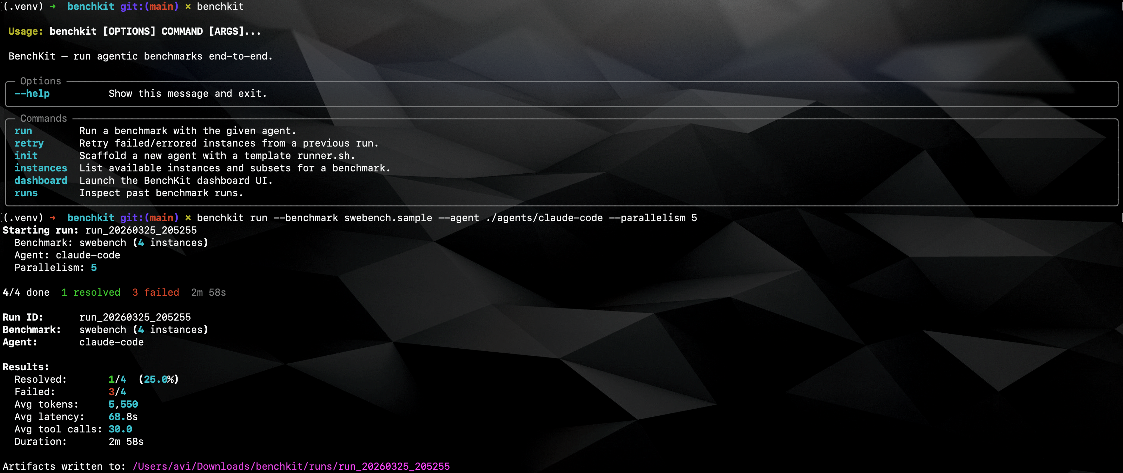The image size is (1123, 473).
Task: Click the 'run' command name in Commands list
Action: [x=23, y=131]
